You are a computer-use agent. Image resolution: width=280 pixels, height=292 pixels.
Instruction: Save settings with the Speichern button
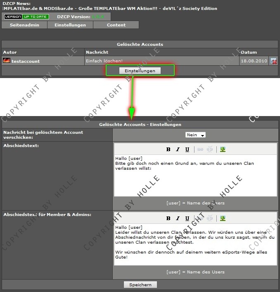140,285
